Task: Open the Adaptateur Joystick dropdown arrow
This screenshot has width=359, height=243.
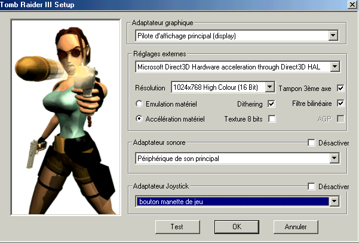Action: pyautogui.click(x=335, y=202)
